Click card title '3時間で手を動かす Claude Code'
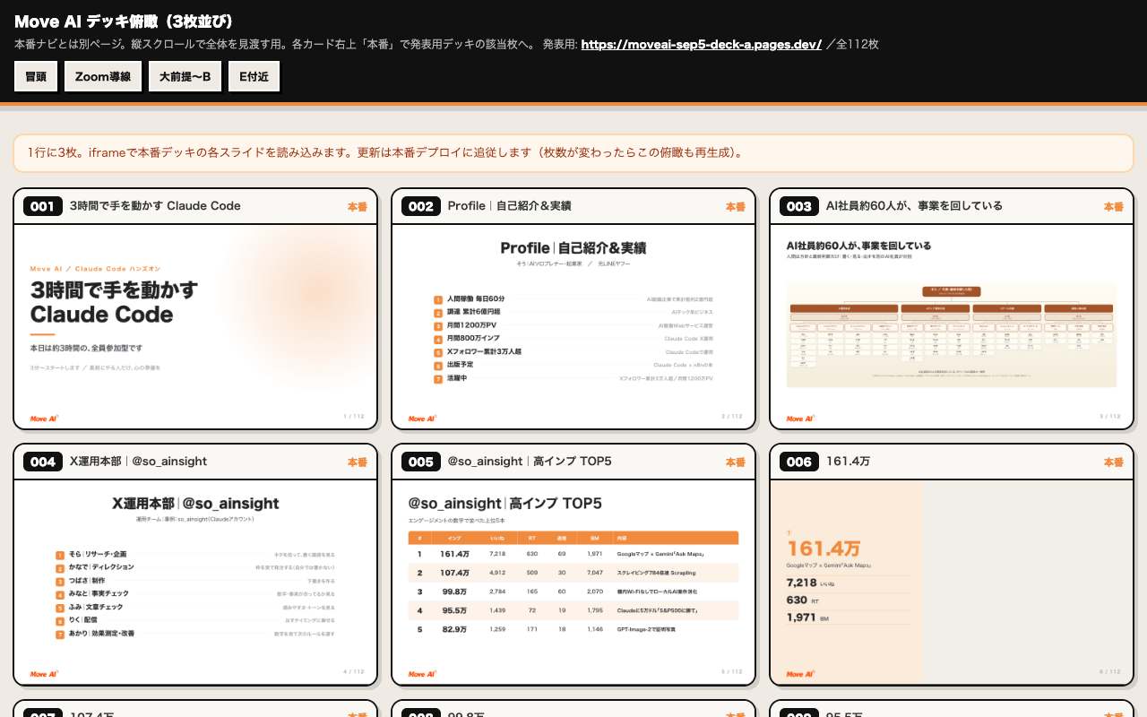The width and height of the screenshot is (1147, 717). tap(155, 206)
